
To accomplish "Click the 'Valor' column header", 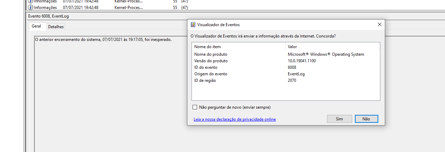I will coord(292,47).
